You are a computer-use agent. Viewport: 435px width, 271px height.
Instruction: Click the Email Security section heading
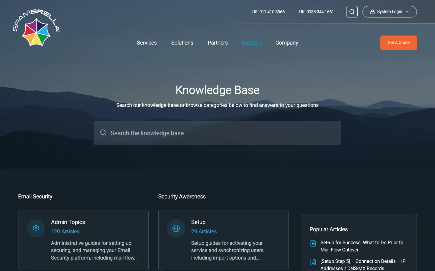[x=35, y=196]
